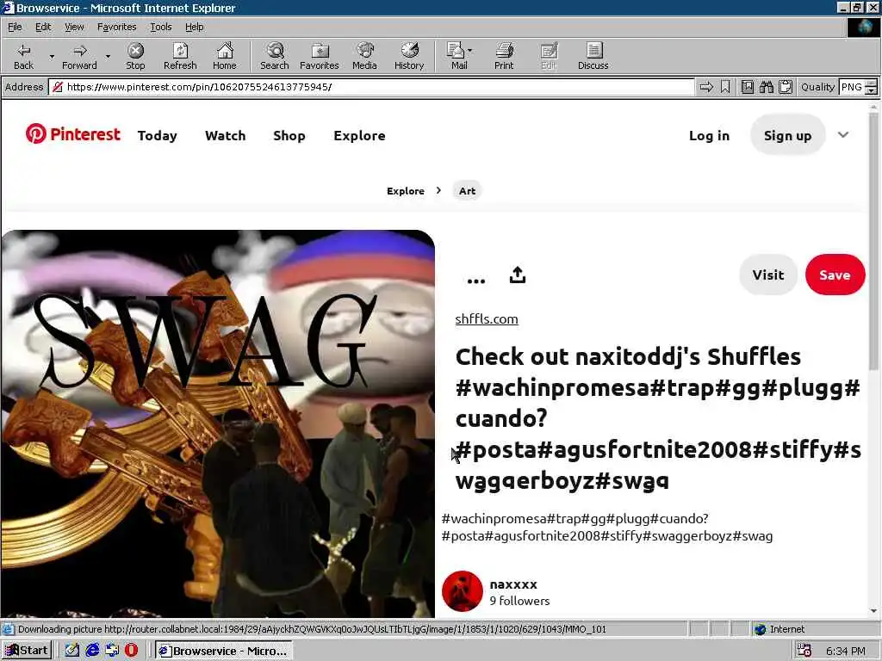Click in the Address URL field
Image resolution: width=882 pixels, height=661 pixels.
(371, 87)
